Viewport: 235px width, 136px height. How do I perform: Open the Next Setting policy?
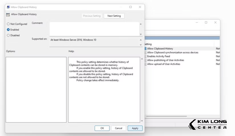pyautogui.click(x=114, y=16)
